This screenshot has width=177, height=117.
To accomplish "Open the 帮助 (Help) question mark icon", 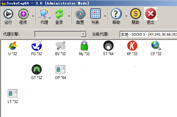I will pos(116,14).
